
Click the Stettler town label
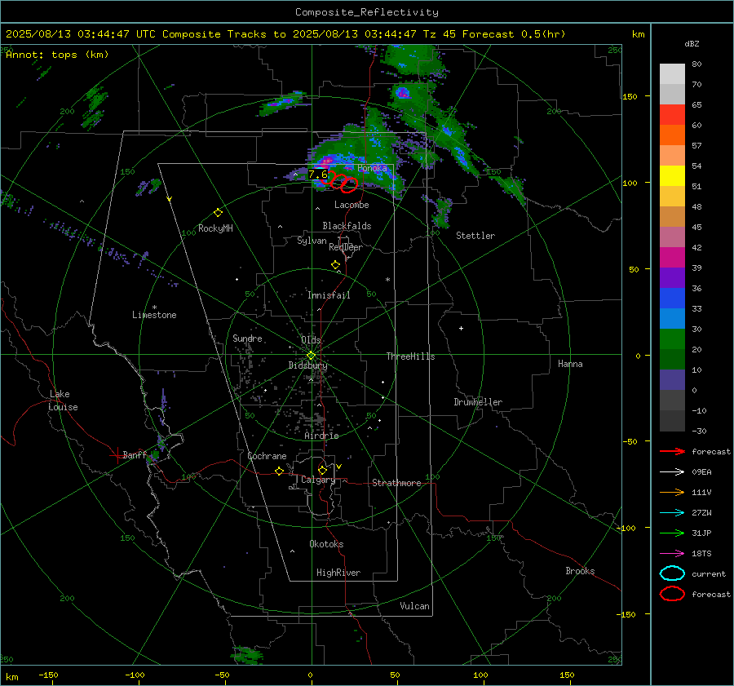click(x=475, y=236)
